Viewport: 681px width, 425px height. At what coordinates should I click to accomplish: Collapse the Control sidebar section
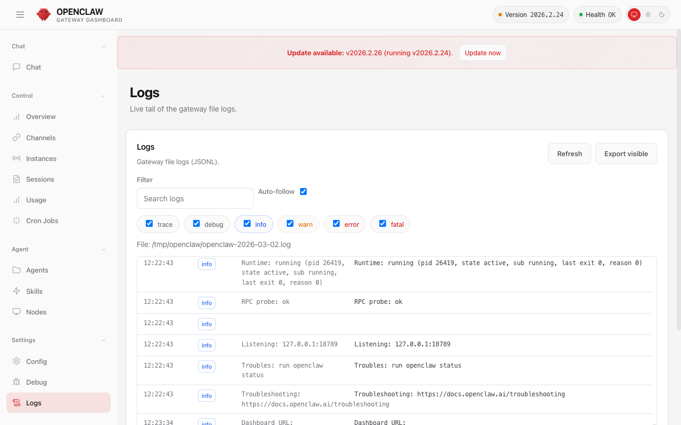pos(103,96)
